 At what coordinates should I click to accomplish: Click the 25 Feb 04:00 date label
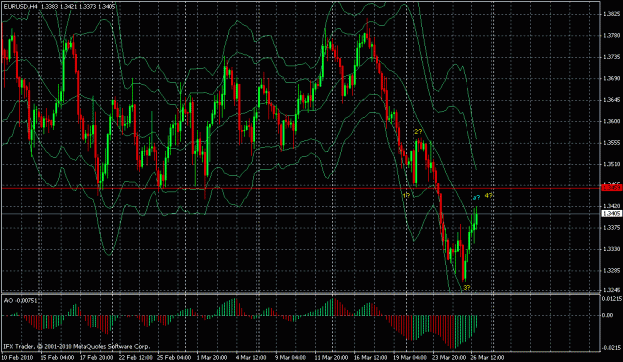[174, 357]
